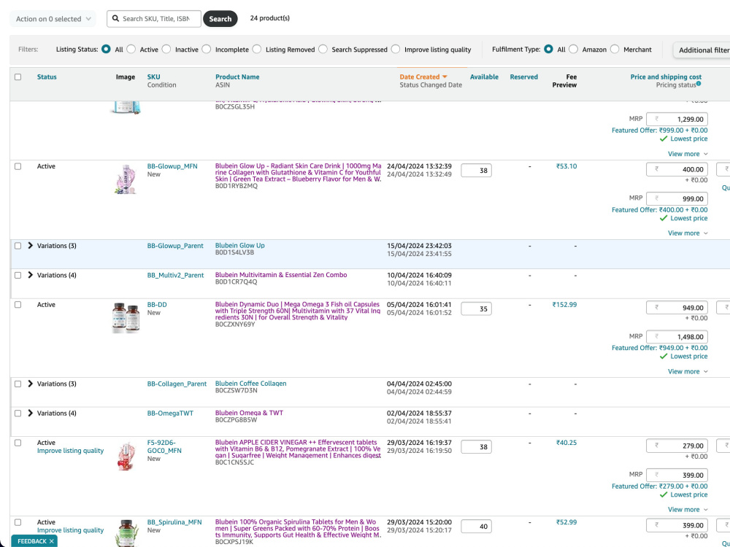This screenshot has height=547, width=730.
Task: Edit available quantity 35 for BB-DD
Action: 476,309
